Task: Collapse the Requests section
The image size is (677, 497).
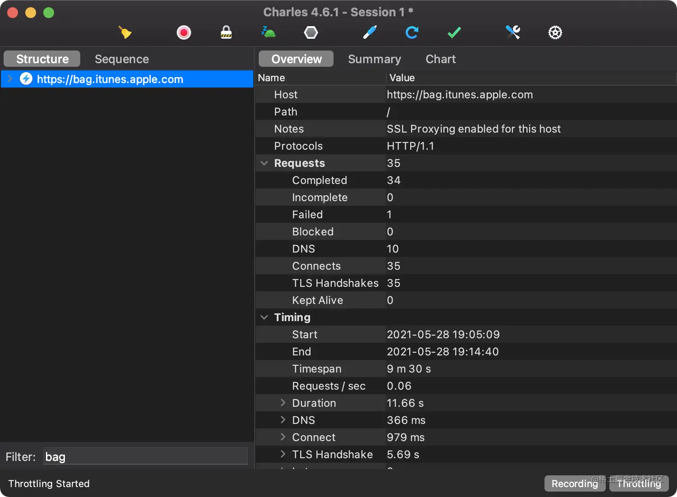Action: pyautogui.click(x=264, y=163)
